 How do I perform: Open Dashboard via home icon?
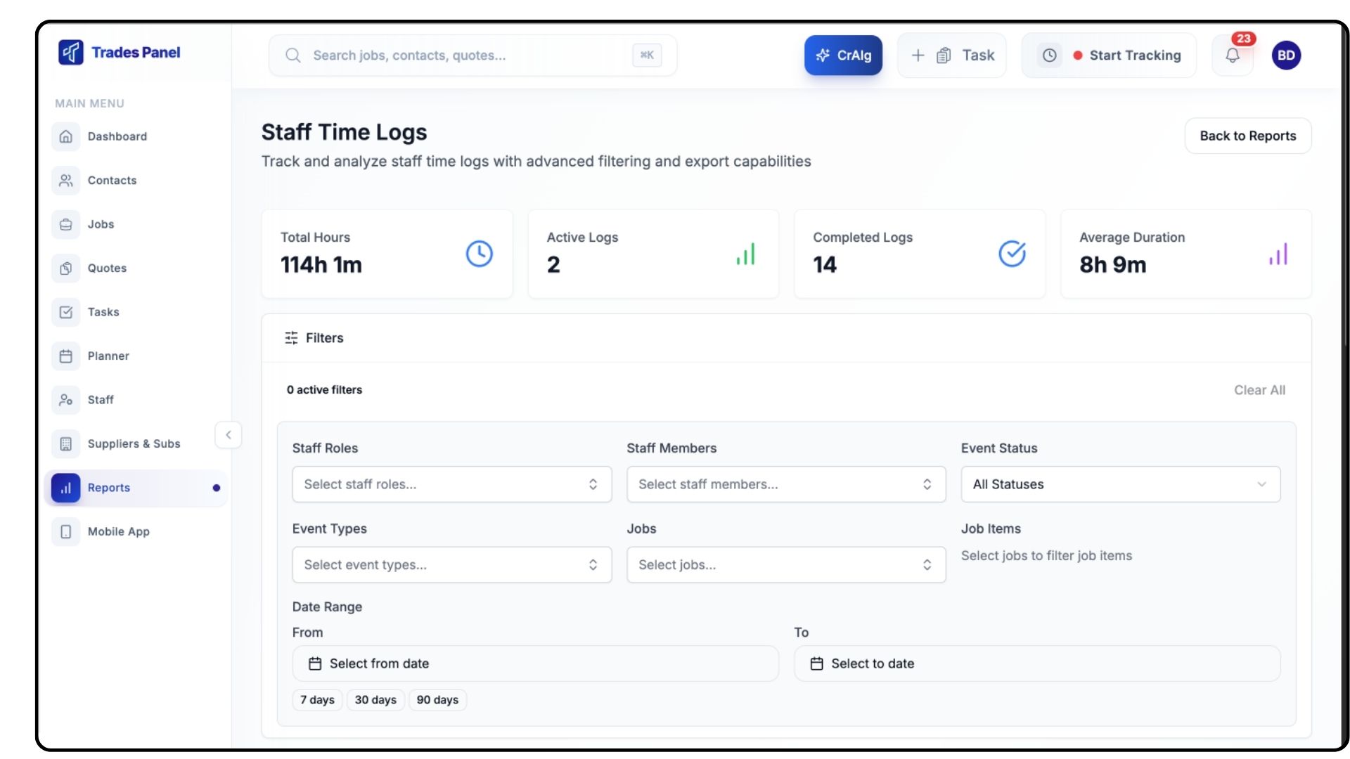pyautogui.click(x=66, y=136)
